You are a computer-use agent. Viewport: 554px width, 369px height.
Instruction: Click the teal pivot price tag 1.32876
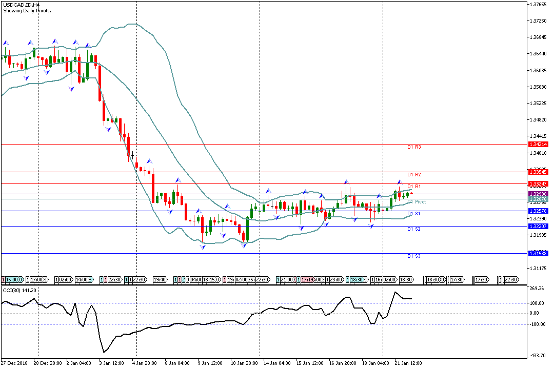pos(538,199)
